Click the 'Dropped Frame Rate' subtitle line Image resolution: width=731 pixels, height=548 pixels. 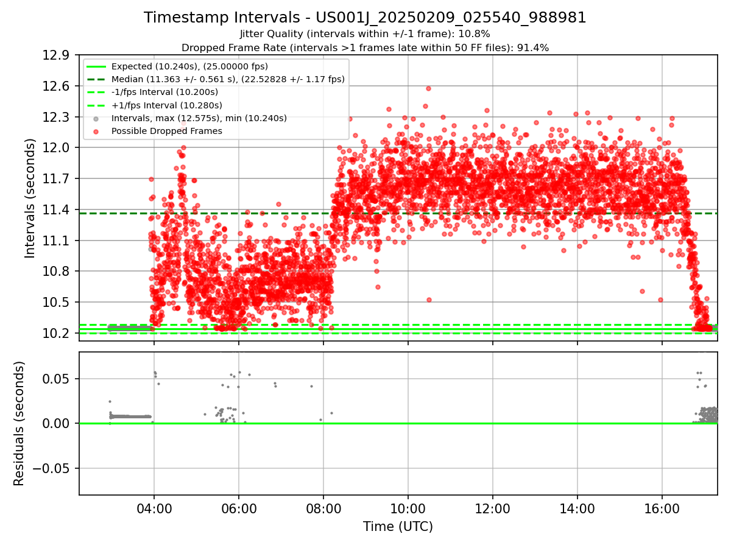(x=365, y=47)
